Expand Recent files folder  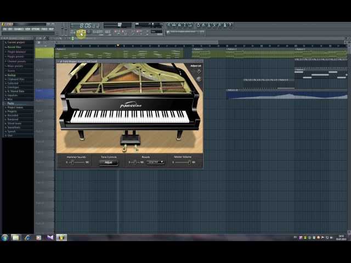coord(14,47)
